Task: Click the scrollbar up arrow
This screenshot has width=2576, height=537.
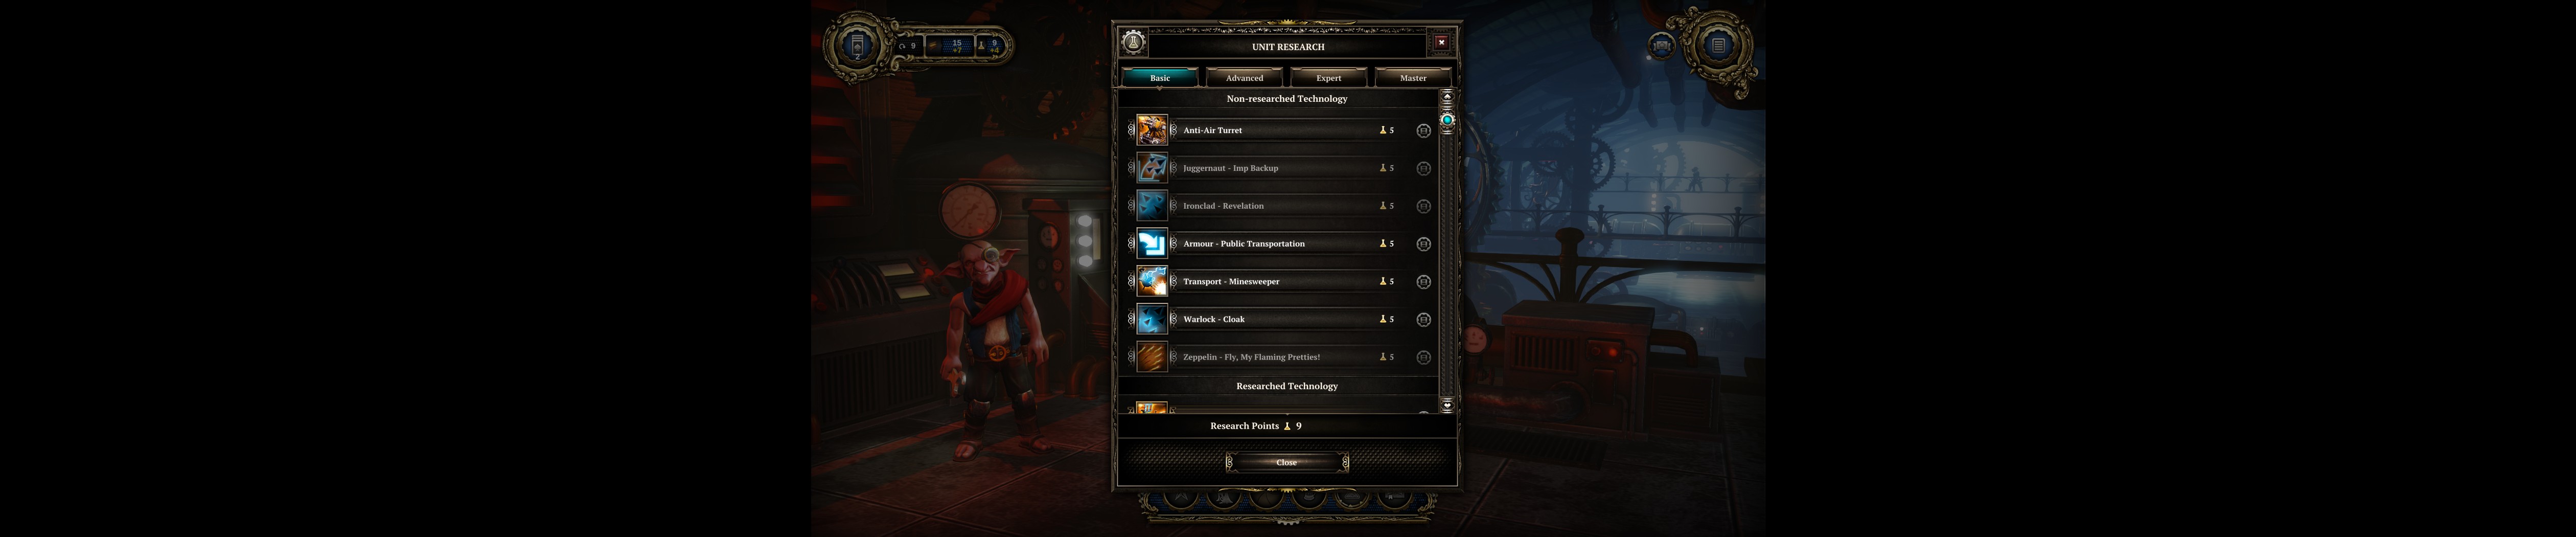Action: [x=1447, y=96]
